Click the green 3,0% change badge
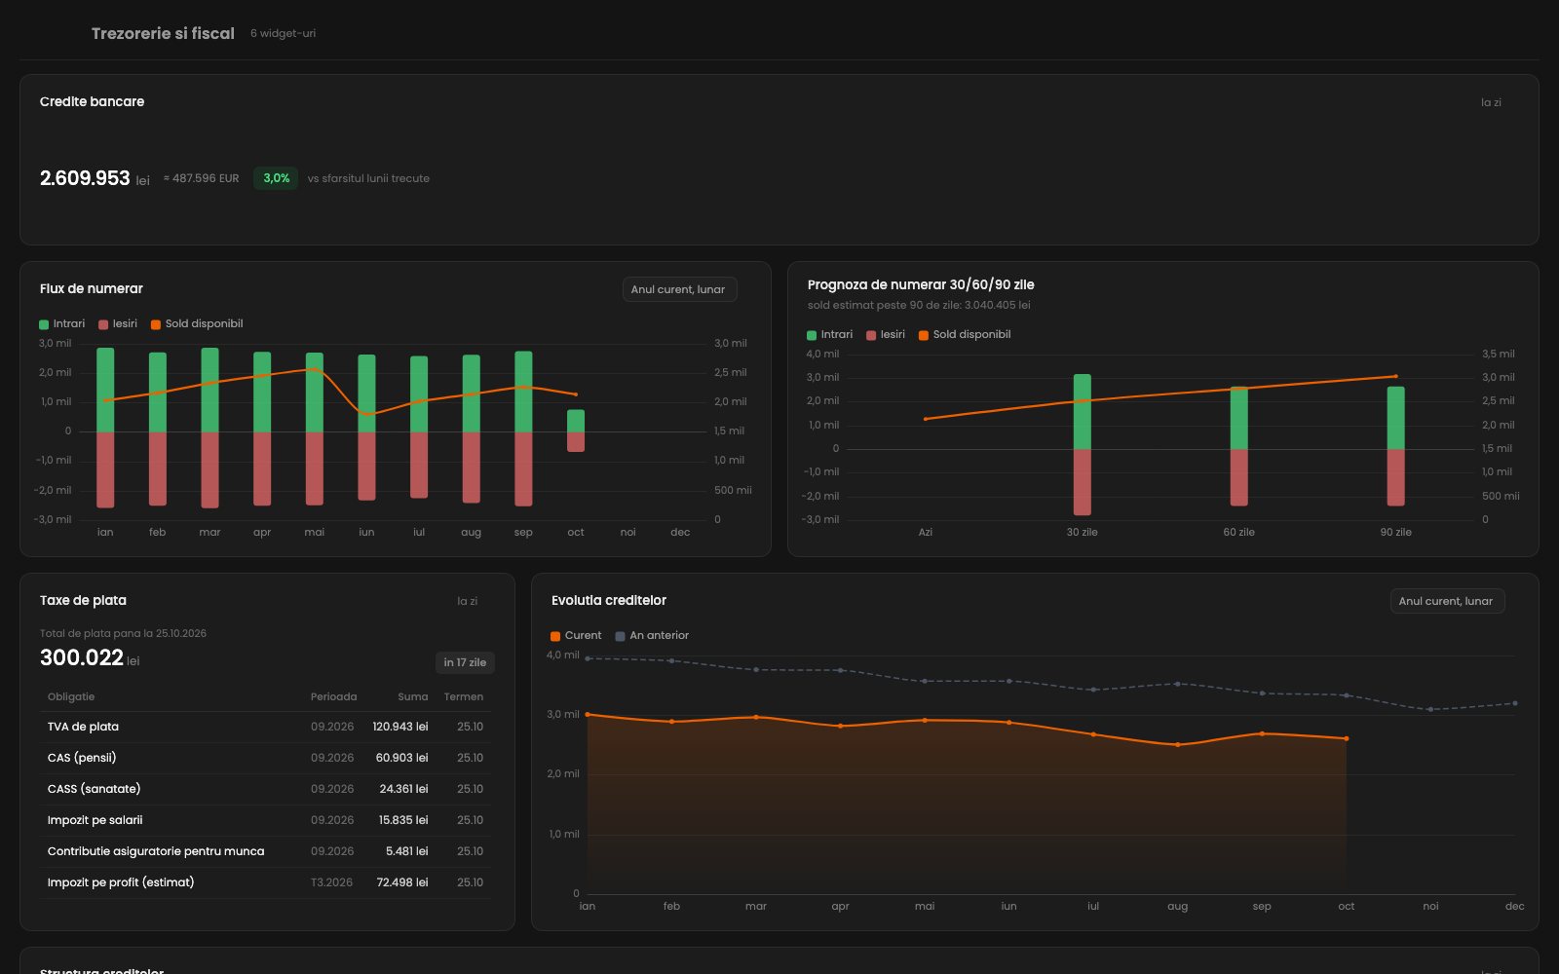The image size is (1559, 974). tap(276, 178)
